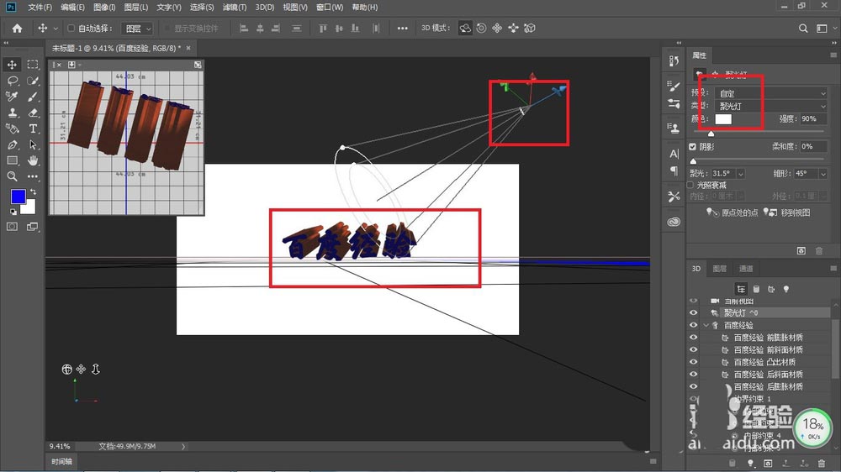Open the 类型 light type dropdown

(771, 106)
